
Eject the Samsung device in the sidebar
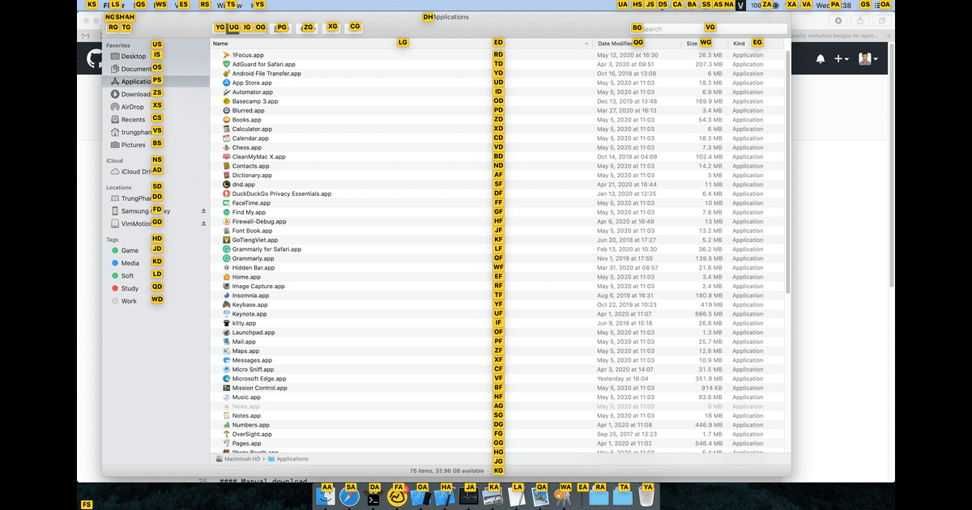pos(204,211)
